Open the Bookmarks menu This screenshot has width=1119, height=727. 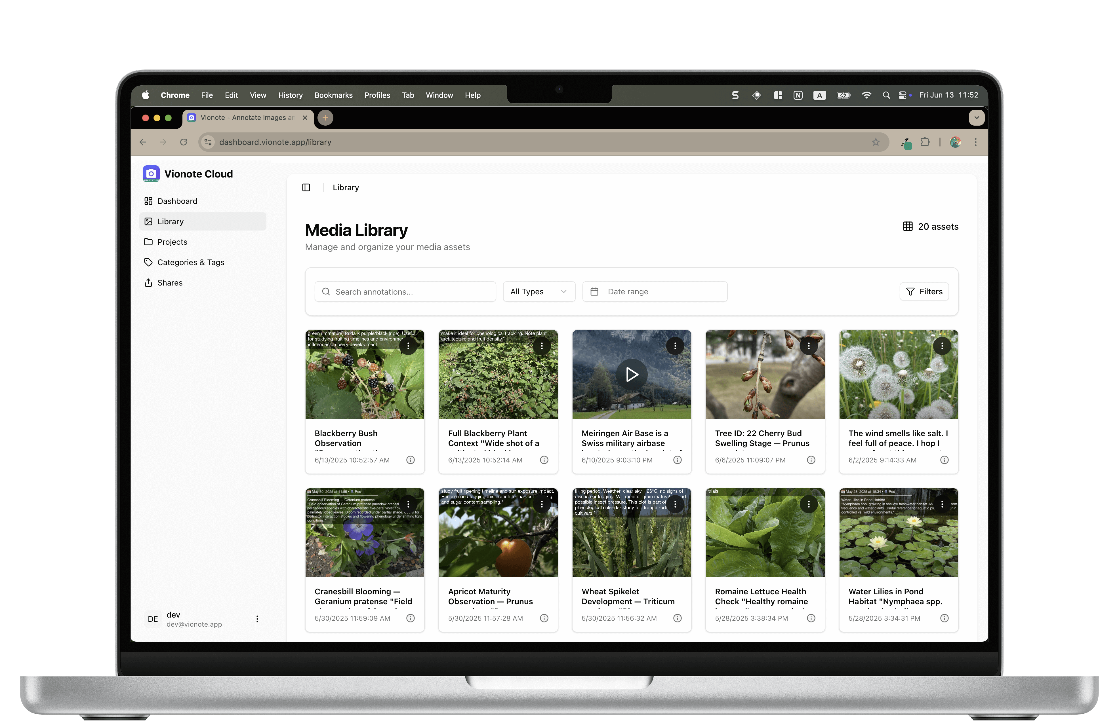coord(333,95)
